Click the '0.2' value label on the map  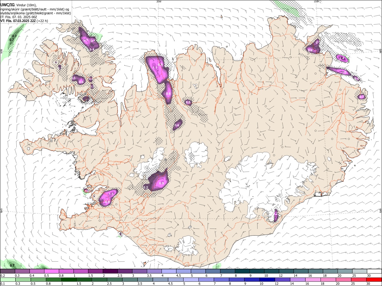[x=146, y=187]
